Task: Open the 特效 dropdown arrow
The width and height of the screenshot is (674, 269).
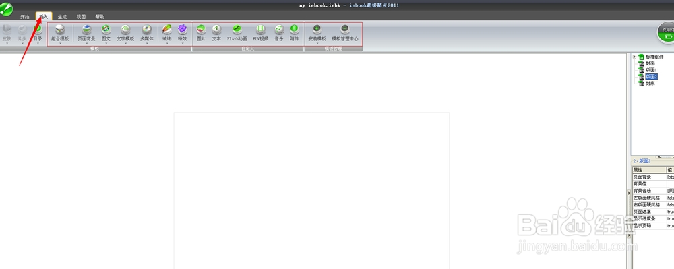Action: [x=182, y=43]
